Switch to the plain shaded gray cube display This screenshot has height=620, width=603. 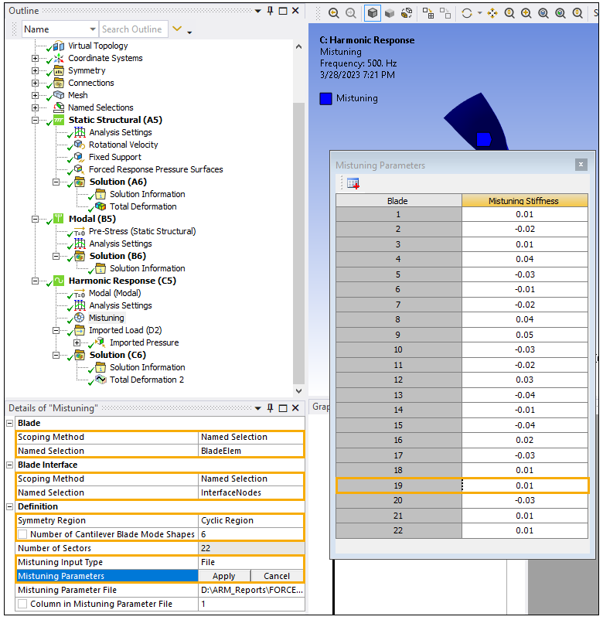[390, 13]
